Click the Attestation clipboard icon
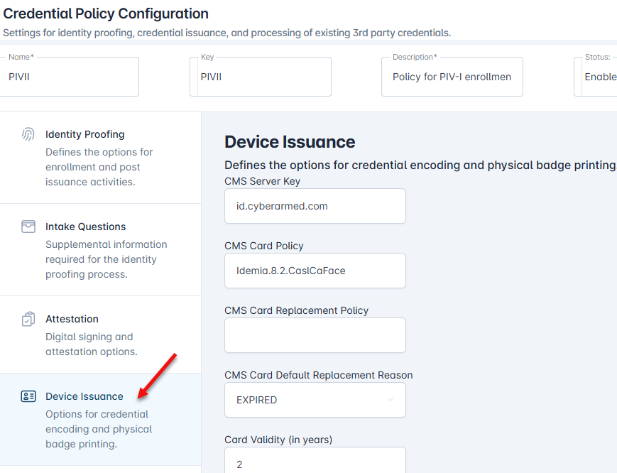The height and width of the screenshot is (473, 617). pos(28,319)
